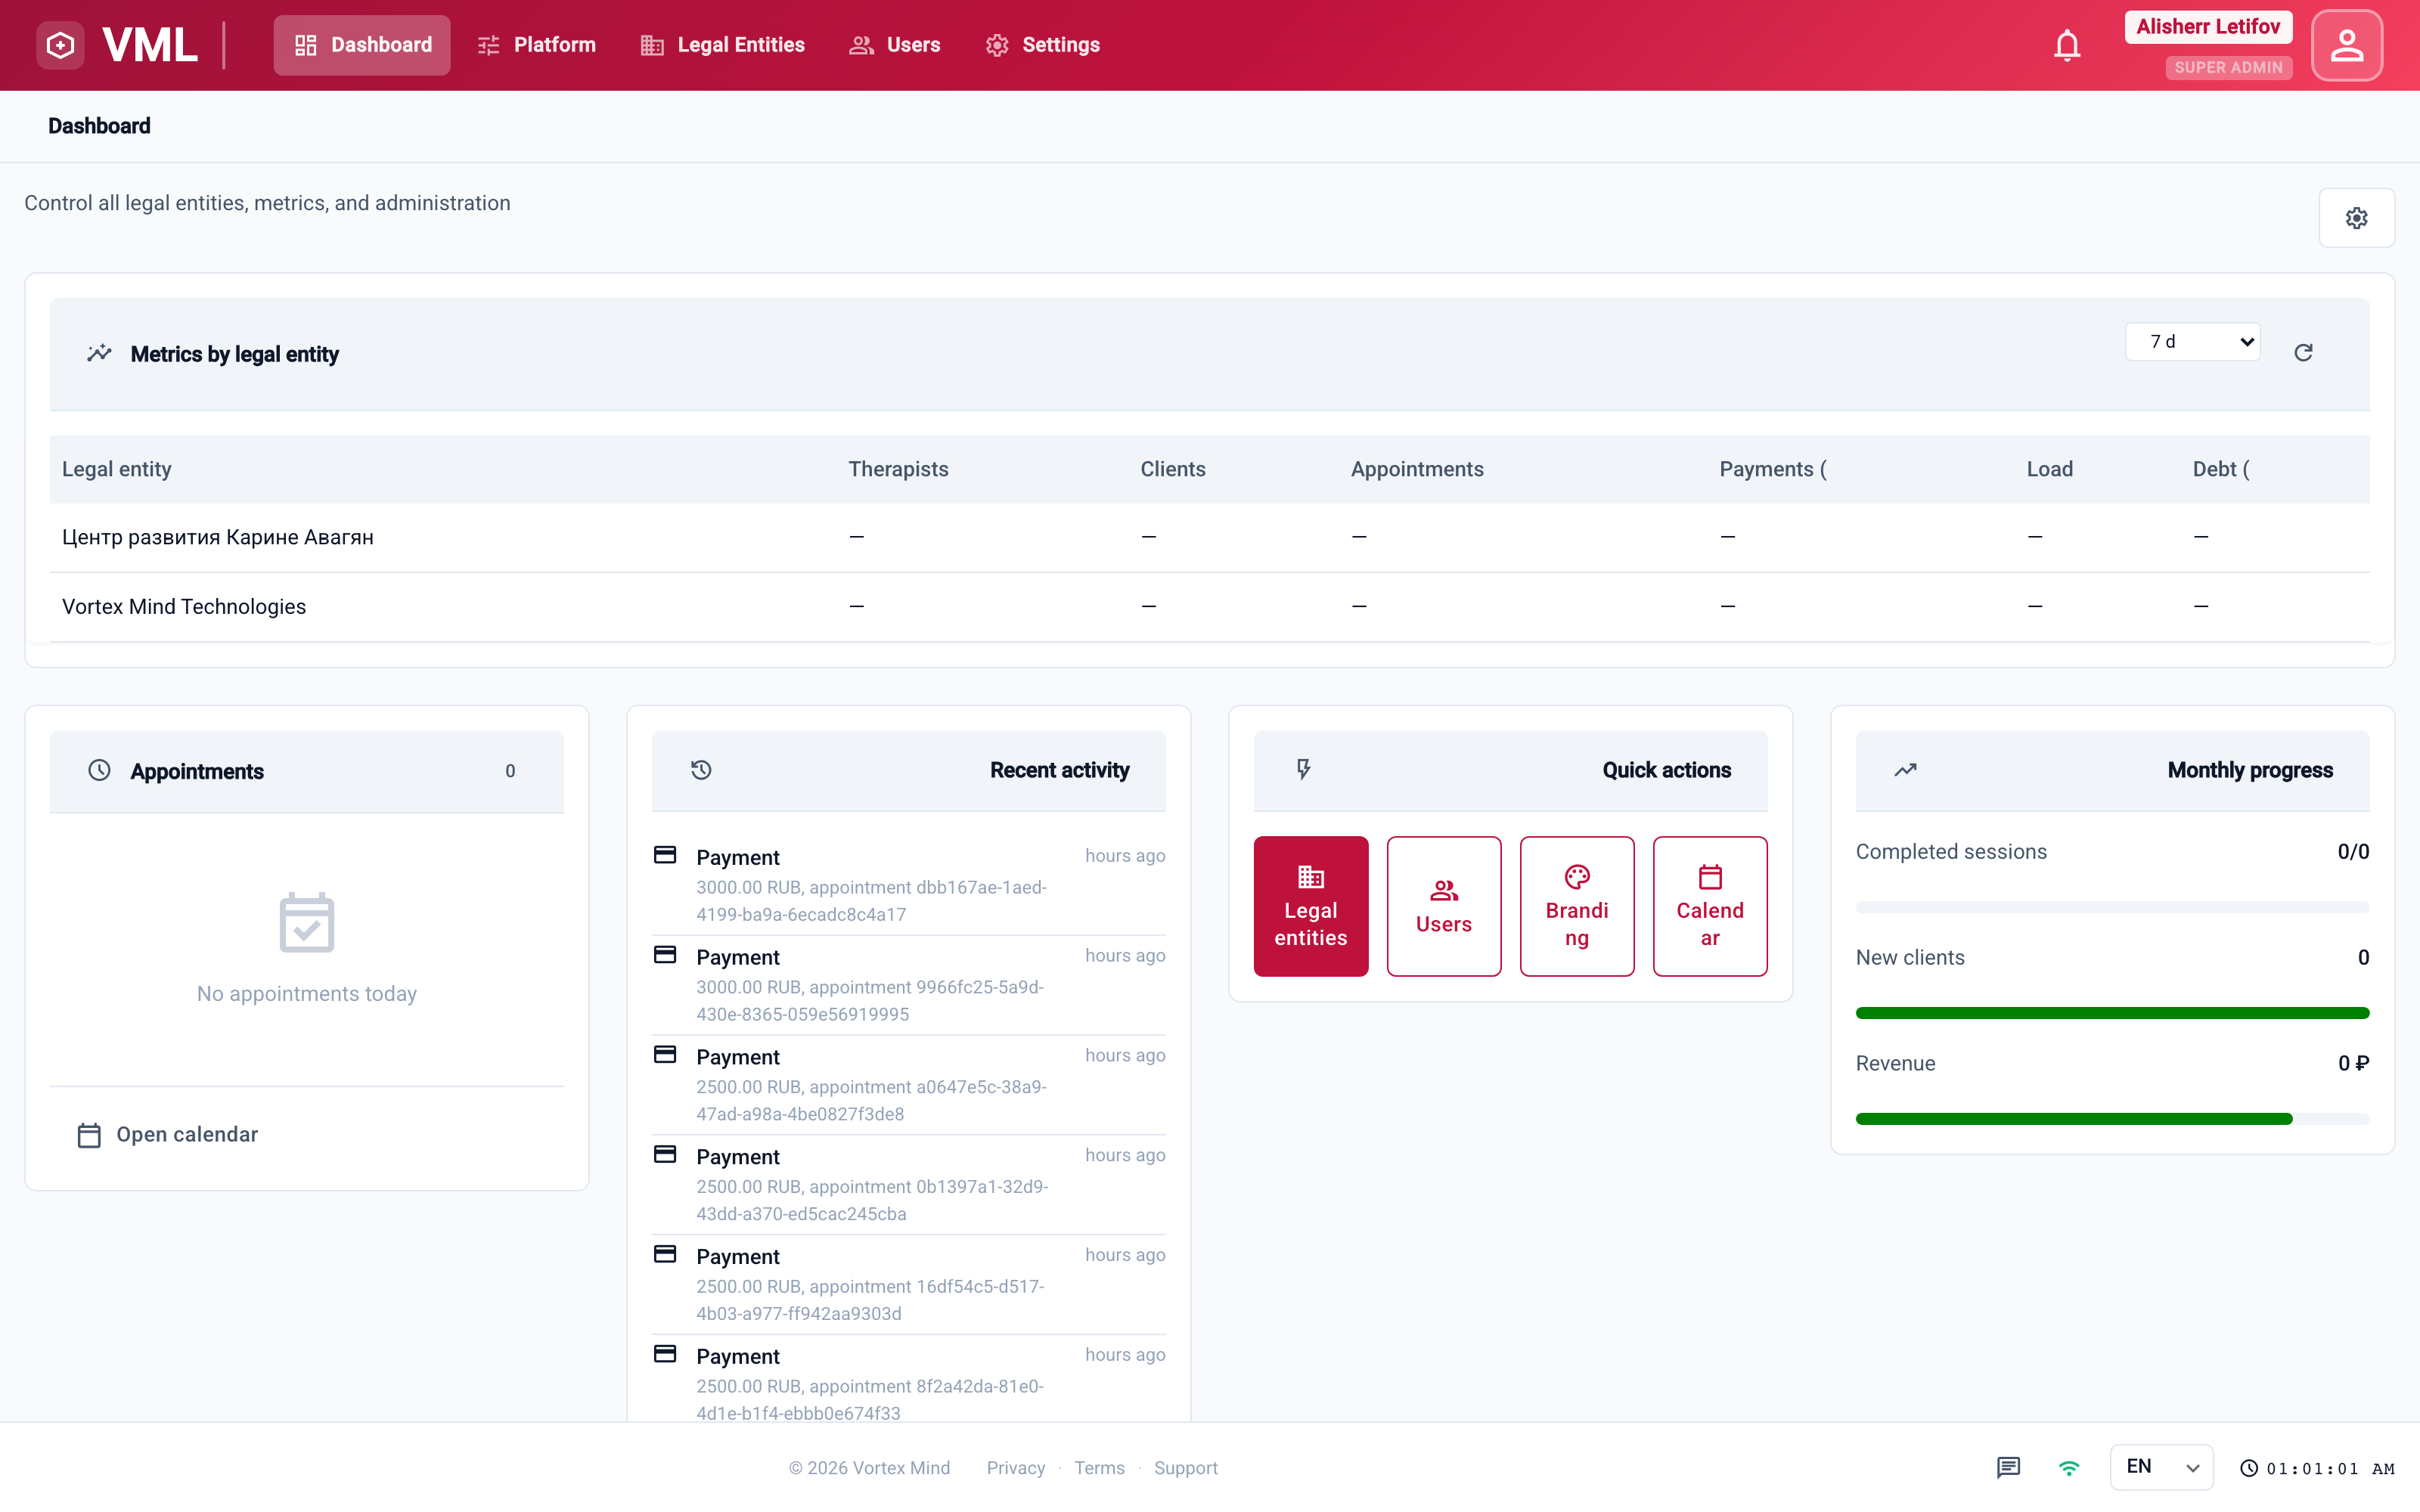This screenshot has height=1512, width=2420.
Task: Click the Load column header
Action: [x=2049, y=469]
